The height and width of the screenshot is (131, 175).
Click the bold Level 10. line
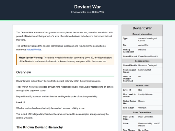pyautogui.click(x=21, y=102)
